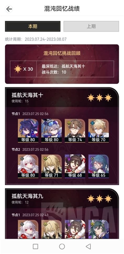Select the level 68 brown-haired character
This screenshot has height=254, width=124.
coord(75,166)
